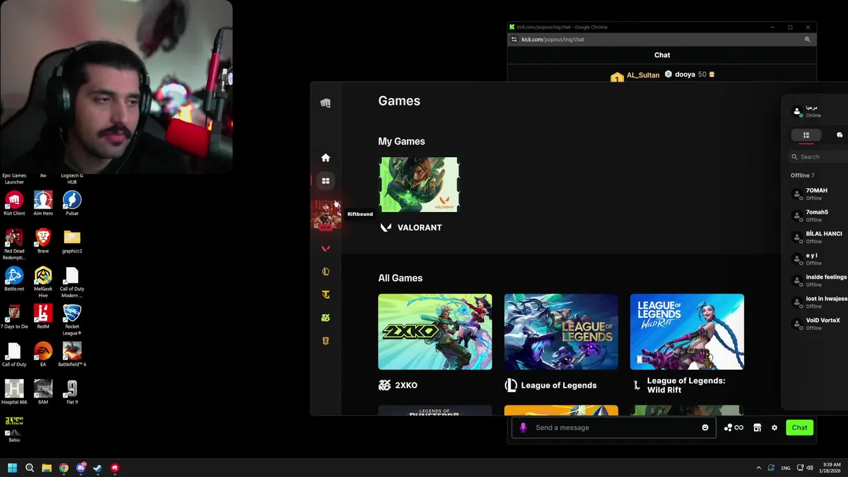Open Steam from the taskbar
The width and height of the screenshot is (848, 477).
pyautogui.click(x=98, y=468)
